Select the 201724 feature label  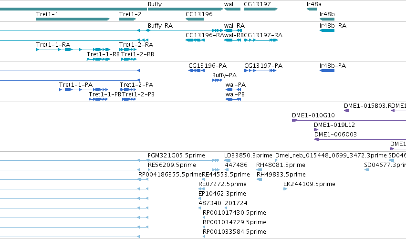(x=236, y=203)
